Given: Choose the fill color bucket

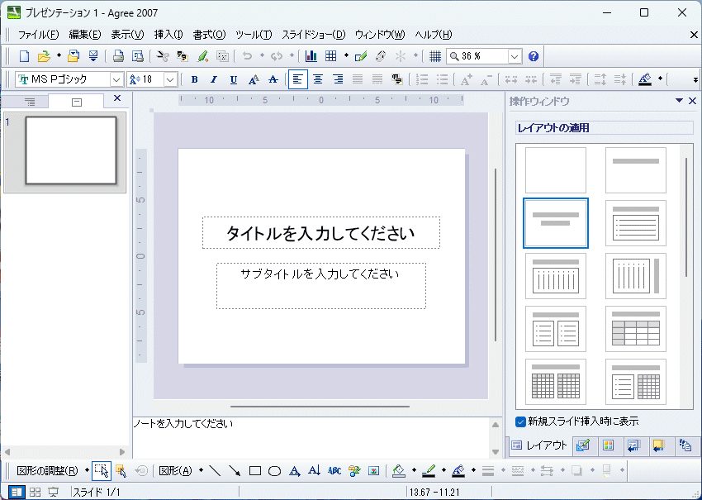Looking at the screenshot, I should pos(398,470).
